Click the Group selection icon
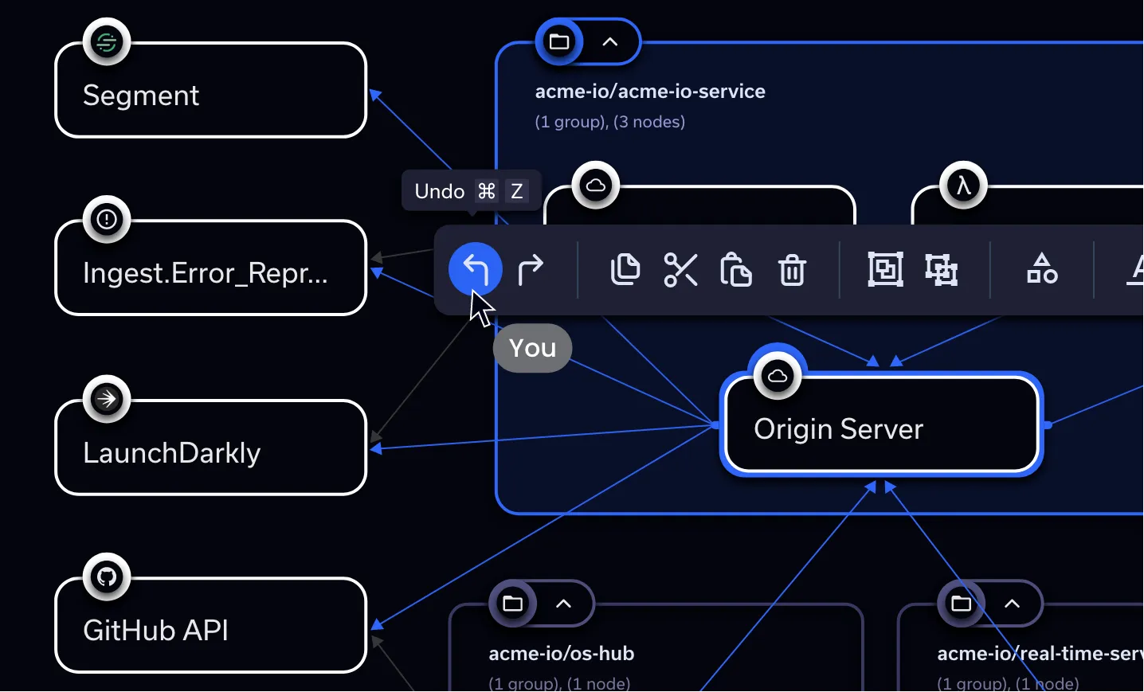Viewport: 1144px width, 692px height. coord(885,269)
